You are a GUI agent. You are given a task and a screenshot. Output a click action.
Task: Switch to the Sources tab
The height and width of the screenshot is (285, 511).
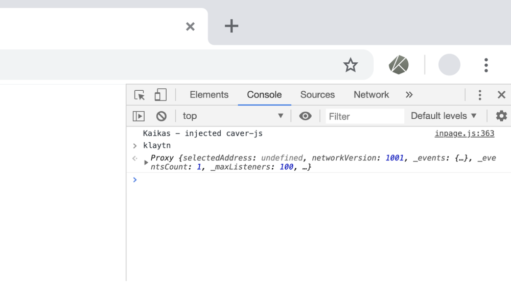tap(317, 94)
